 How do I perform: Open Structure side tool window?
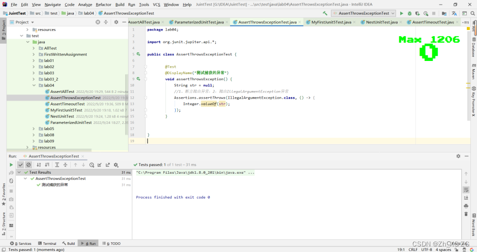point(4,224)
